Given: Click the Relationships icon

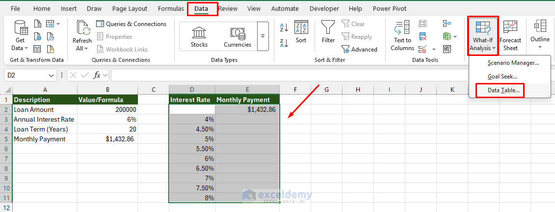Looking at the screenshot, I should (x=447, y=36).
